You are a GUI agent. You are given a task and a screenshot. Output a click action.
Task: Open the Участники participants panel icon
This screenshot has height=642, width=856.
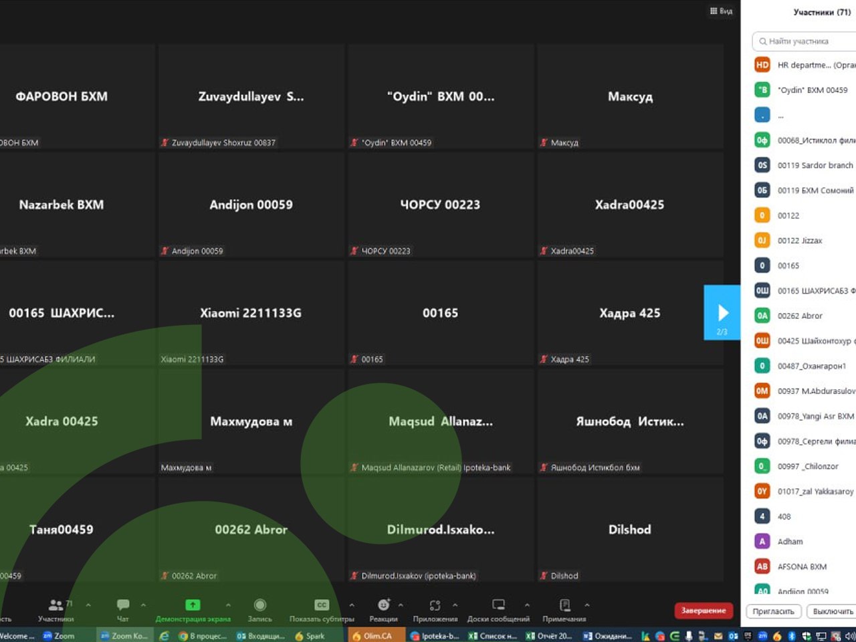point(56,605)
